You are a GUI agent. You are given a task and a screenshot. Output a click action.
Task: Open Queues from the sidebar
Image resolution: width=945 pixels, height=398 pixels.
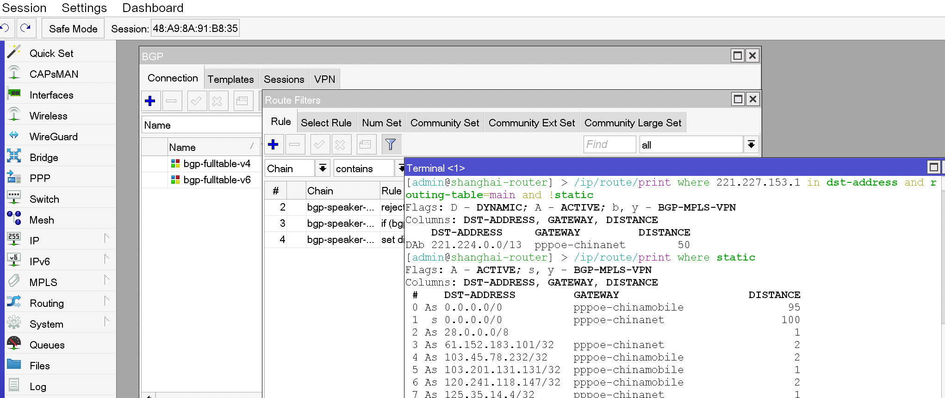(x=47, y=345)
